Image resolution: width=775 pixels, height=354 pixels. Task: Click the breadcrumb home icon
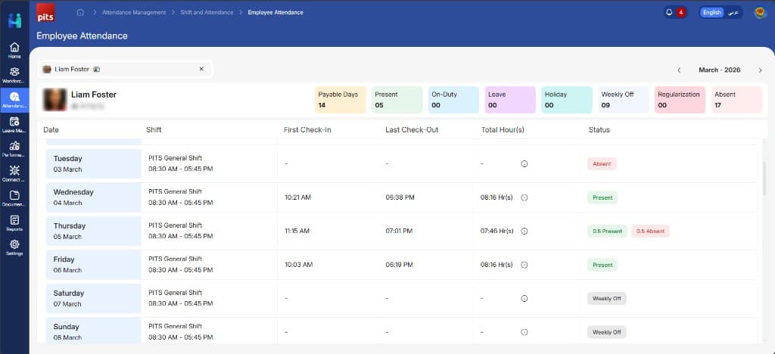tap(80, 12)
